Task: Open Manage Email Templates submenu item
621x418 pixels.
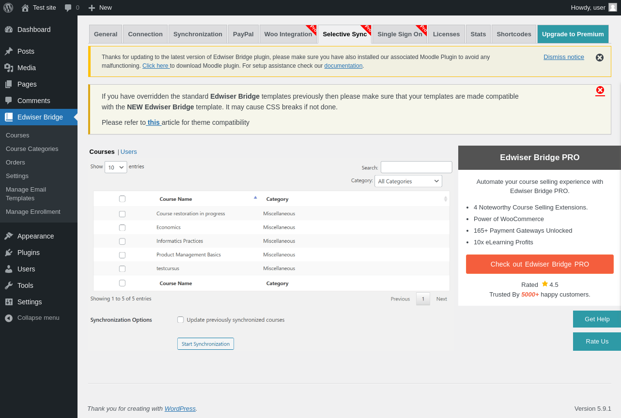Action: click(x=26, y=194)
